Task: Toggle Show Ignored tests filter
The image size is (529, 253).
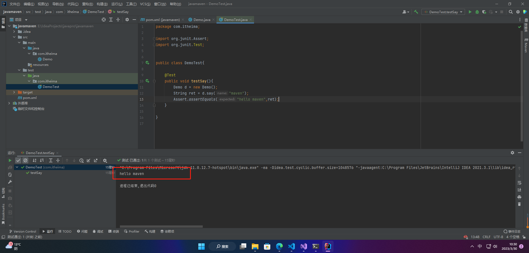Action: 25,160
